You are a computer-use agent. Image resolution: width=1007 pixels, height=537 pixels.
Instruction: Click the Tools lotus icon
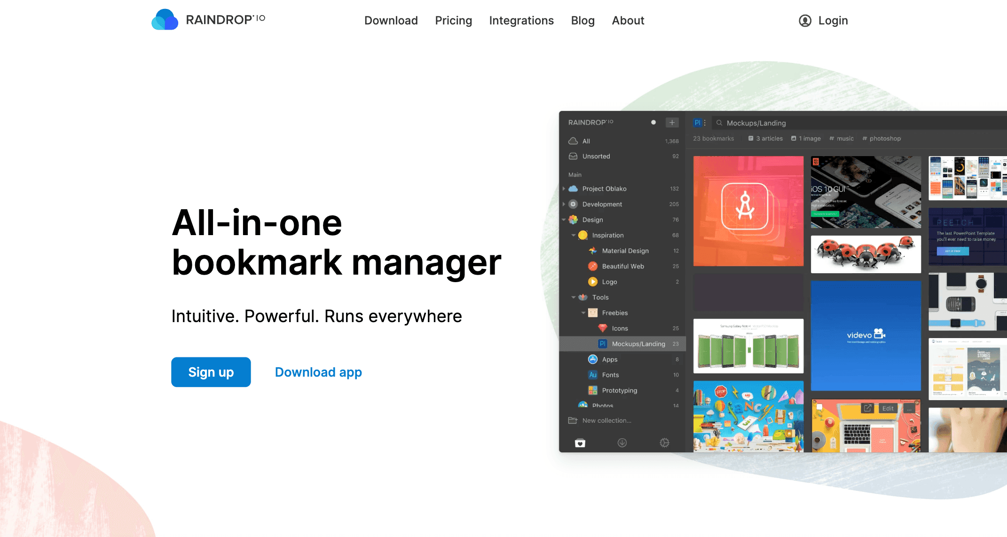tap(583, 297)
